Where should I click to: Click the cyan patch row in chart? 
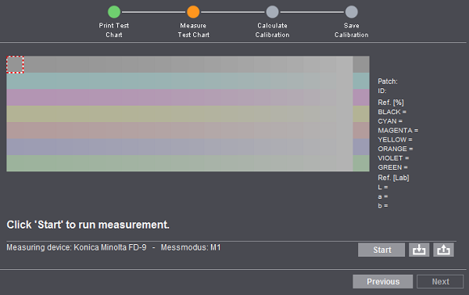point(188,81)
